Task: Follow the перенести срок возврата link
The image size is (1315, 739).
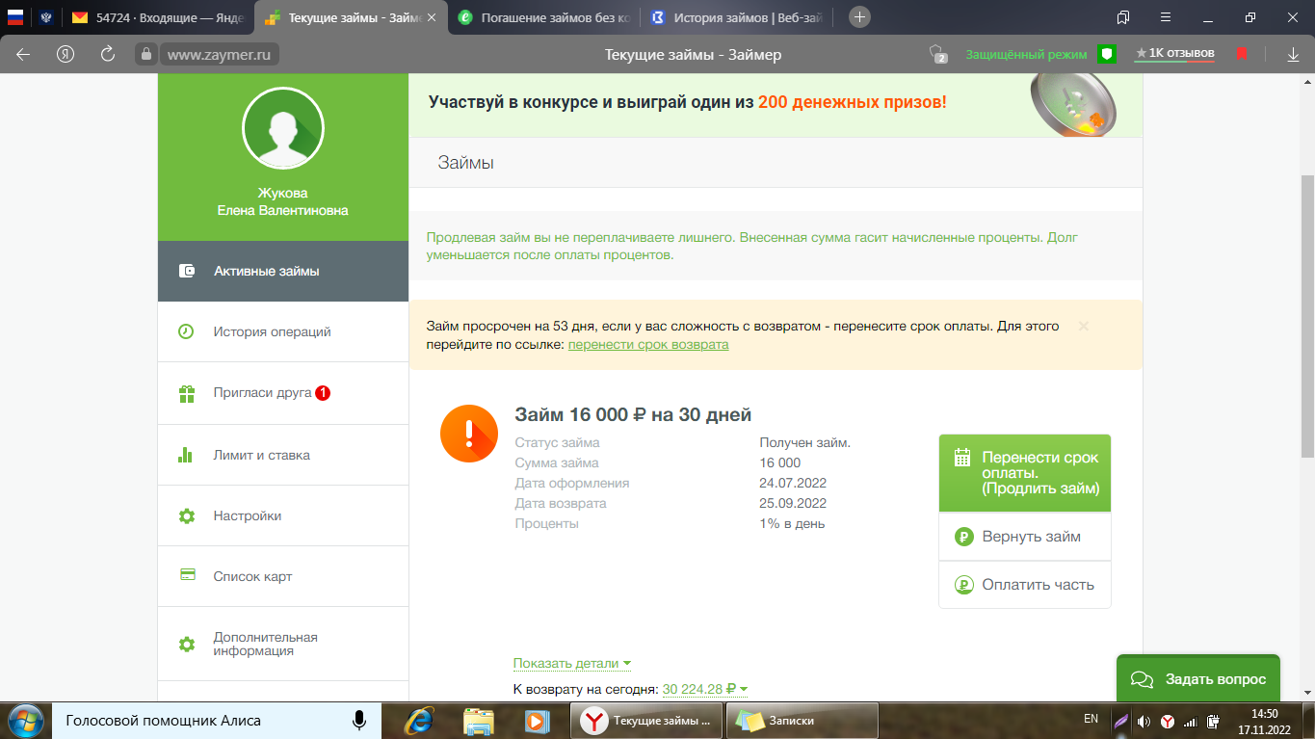Action: click(647, 345)
